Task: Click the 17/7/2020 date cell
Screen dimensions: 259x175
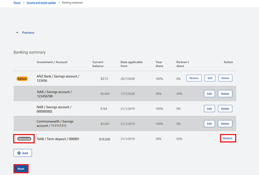Action: pos(128,94)
